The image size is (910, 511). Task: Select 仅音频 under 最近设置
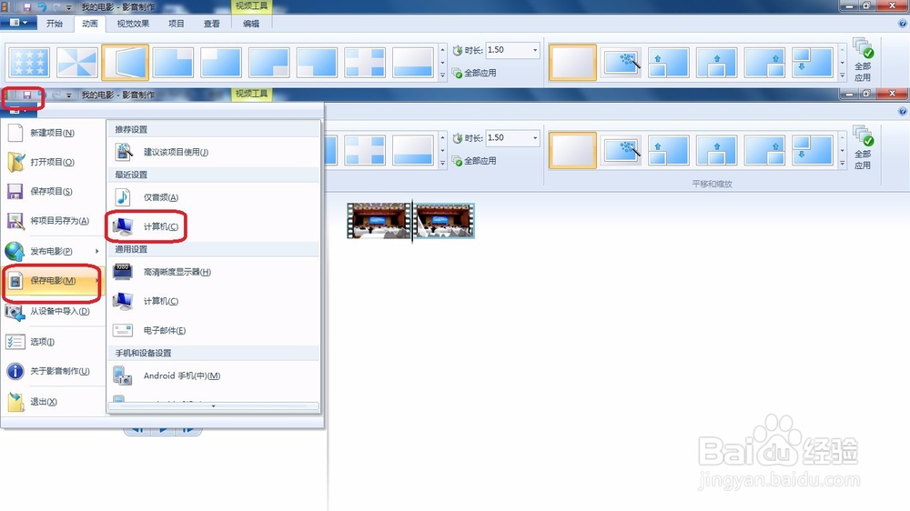tap(214, 197)
